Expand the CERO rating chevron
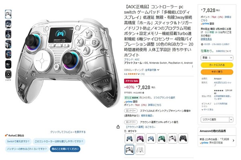This screenshot has width=241, height=160. 158,70
